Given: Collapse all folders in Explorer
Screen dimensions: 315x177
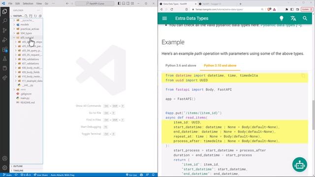Looking at the screenshot, I should pyautogui.click(x=40, y=16).
